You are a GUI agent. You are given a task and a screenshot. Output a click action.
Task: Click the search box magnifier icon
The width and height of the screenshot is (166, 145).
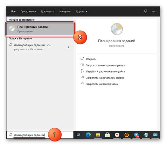pyautogui.click(x=11, y=135)
